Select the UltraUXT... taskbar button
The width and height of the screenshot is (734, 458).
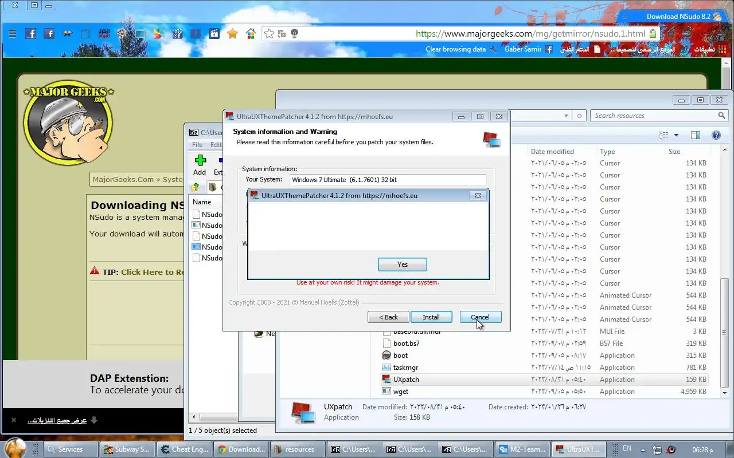pyautogui.click(x=579, y=449)
